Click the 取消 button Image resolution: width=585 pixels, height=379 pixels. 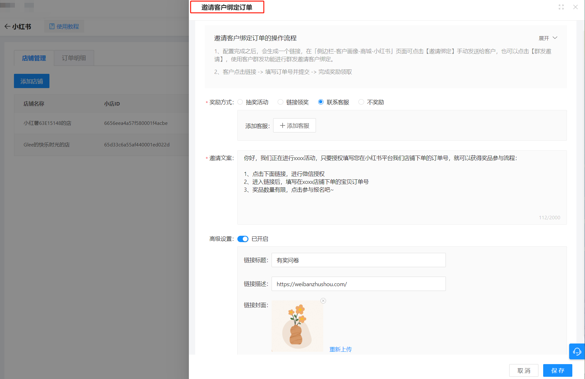pos(524,370)
